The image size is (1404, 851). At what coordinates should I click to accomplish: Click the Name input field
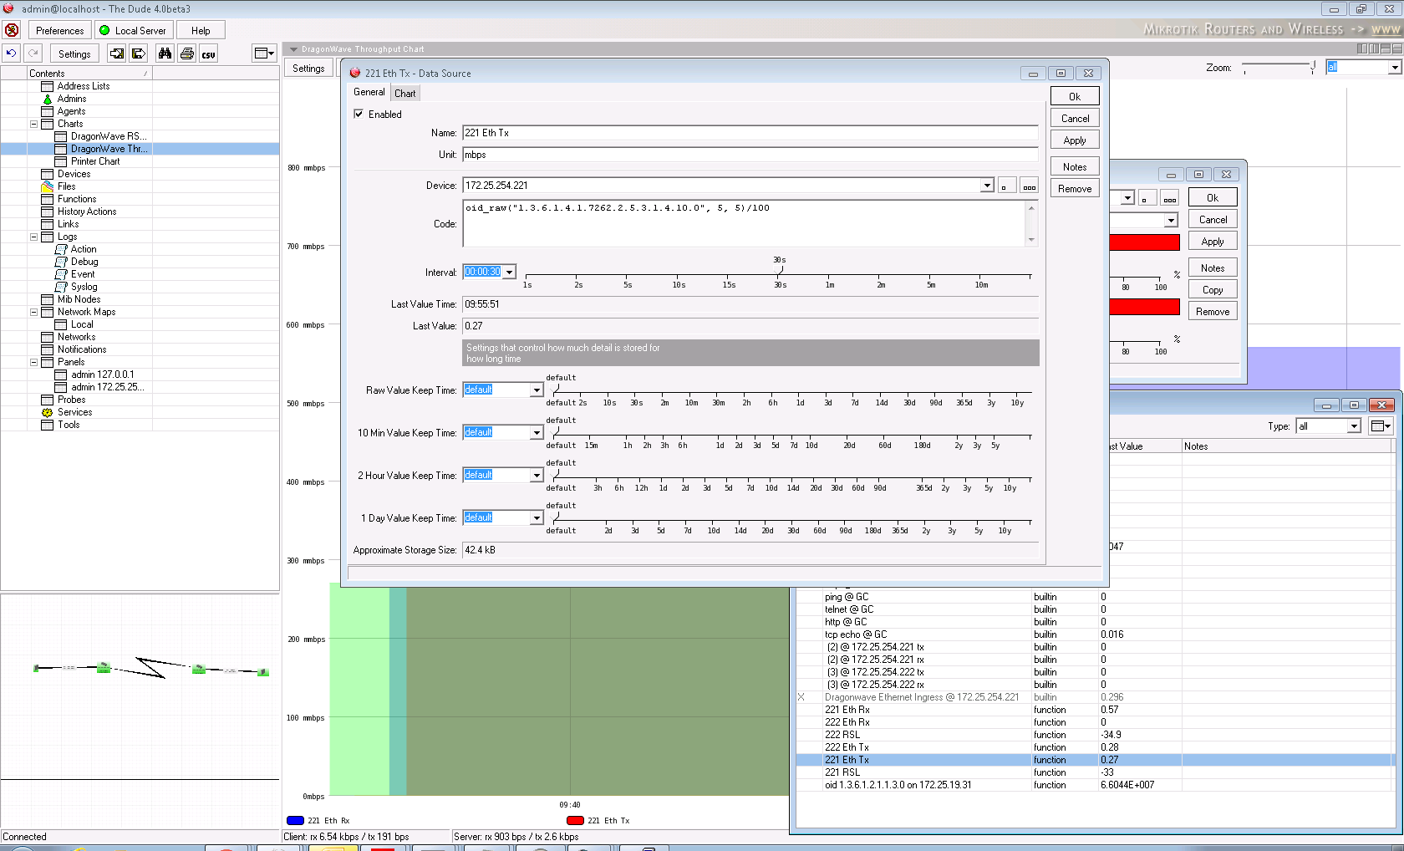pos(750,133)
